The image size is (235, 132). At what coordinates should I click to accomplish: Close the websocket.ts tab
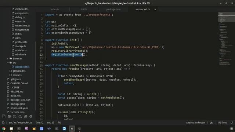(155, 9)
